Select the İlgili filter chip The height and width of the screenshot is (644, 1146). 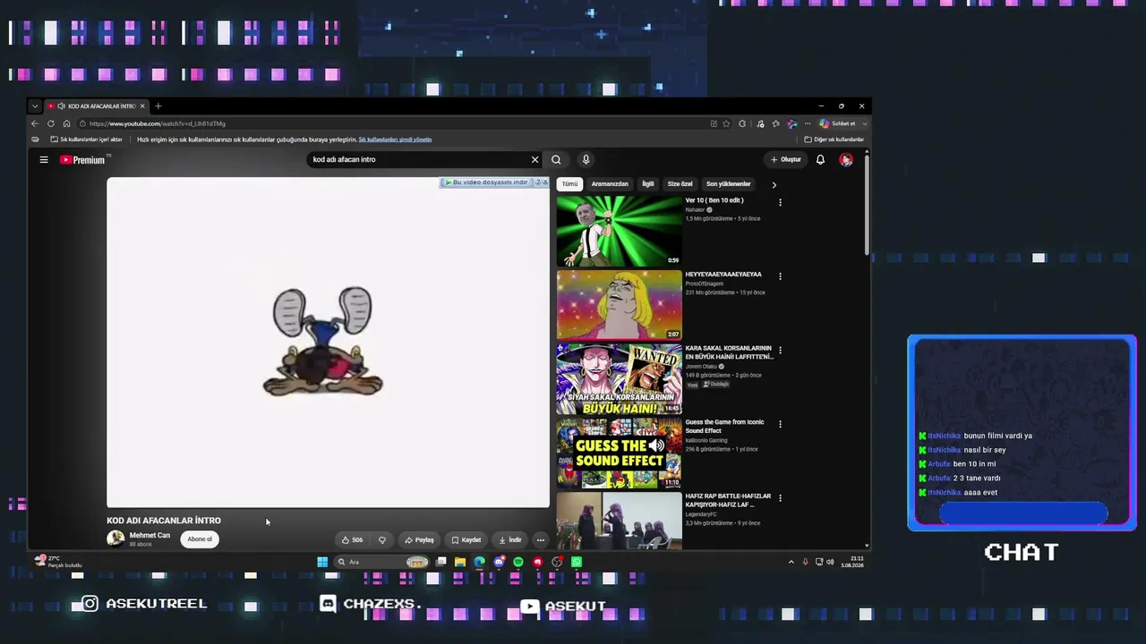pyautogui.click(x=648, y=184)
